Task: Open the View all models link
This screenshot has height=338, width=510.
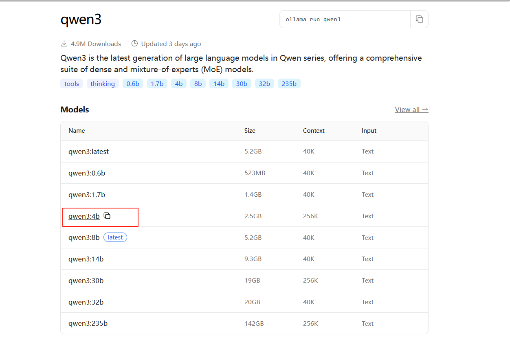Action: [411, 110]
